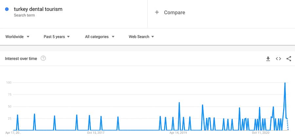The height and width of the screenshot is (138, 295).
Task: Expand the Worldwide region dropdown
Action: click(x=17, y=37)
